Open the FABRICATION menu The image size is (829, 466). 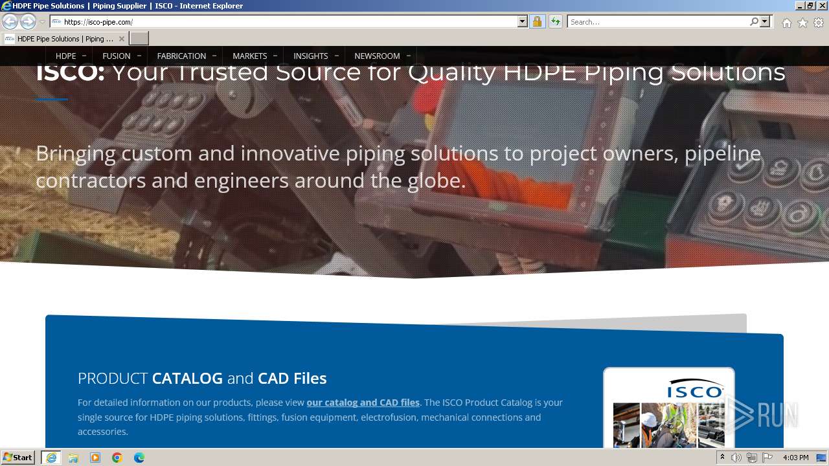click(x=181, y=56)
